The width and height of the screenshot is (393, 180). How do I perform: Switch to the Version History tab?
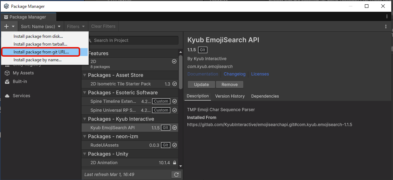pos(230,96)
